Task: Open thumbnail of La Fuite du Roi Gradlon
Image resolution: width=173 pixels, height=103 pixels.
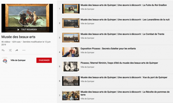Action: 71,9
